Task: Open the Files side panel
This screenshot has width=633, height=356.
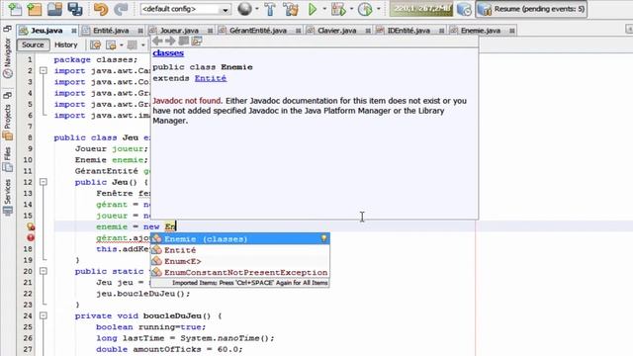Action: [7, 159]
